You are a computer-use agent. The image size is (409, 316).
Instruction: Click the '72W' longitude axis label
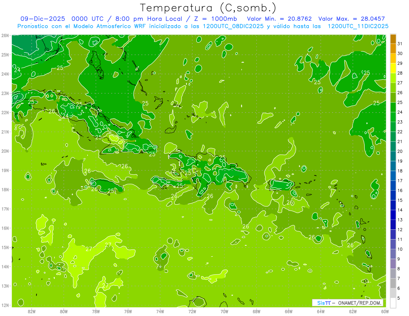click(192, 311)
